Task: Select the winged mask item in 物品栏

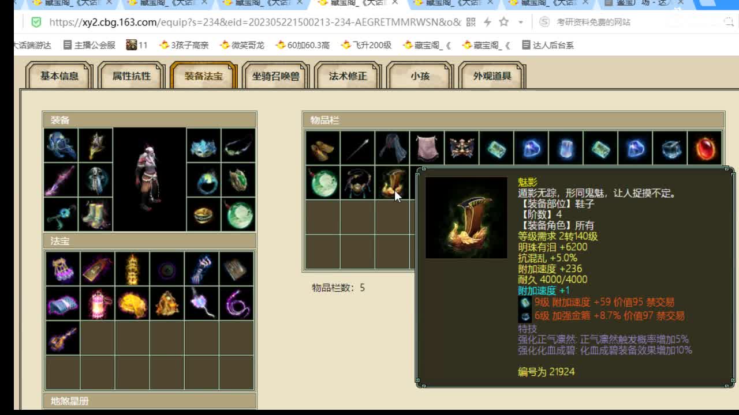Action: [x=461, y=148]
